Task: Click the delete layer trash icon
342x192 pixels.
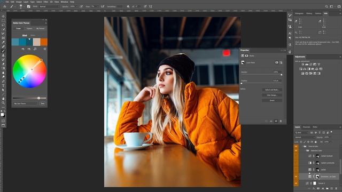Action: tap(336, 188)
